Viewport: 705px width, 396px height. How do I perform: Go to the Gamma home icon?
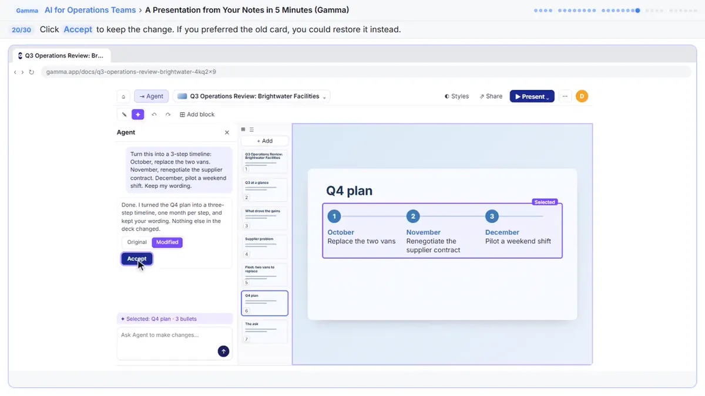click(x=123, y=96)
